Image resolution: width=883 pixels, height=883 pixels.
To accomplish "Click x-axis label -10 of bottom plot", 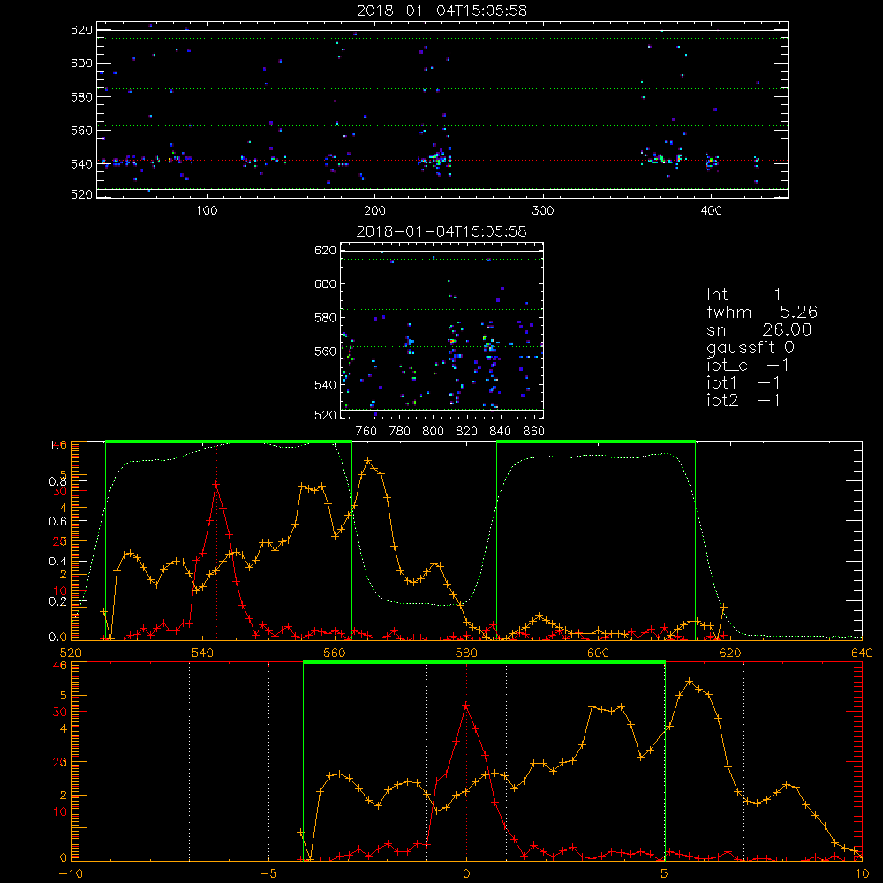I will (71, 873).
